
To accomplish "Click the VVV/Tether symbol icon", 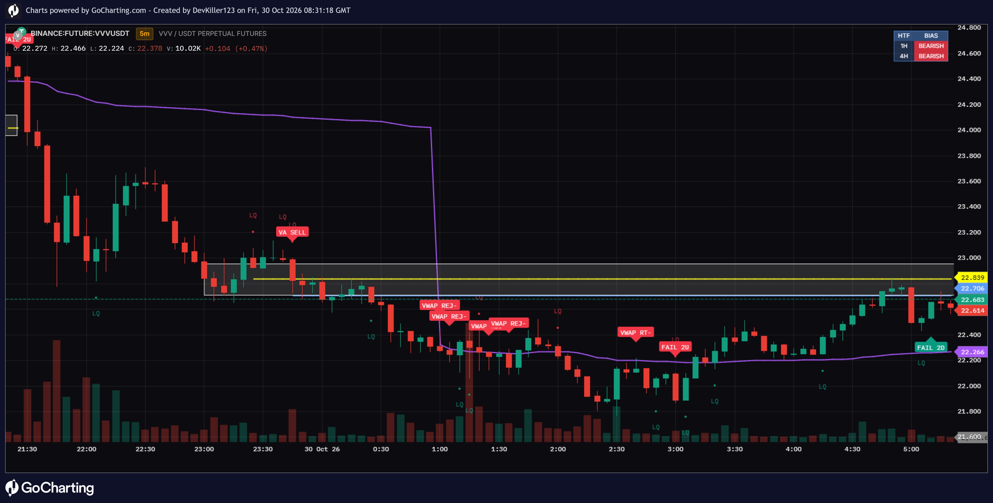I will click(19, 33).
